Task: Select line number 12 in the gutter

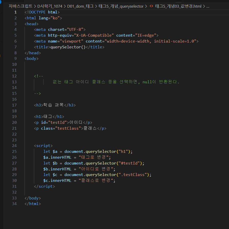Action: click(x=14, y=76)
